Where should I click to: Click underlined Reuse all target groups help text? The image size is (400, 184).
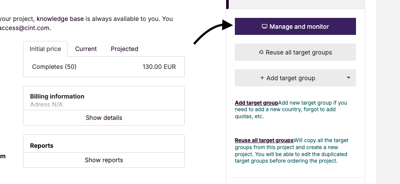(x=264, y=140)
